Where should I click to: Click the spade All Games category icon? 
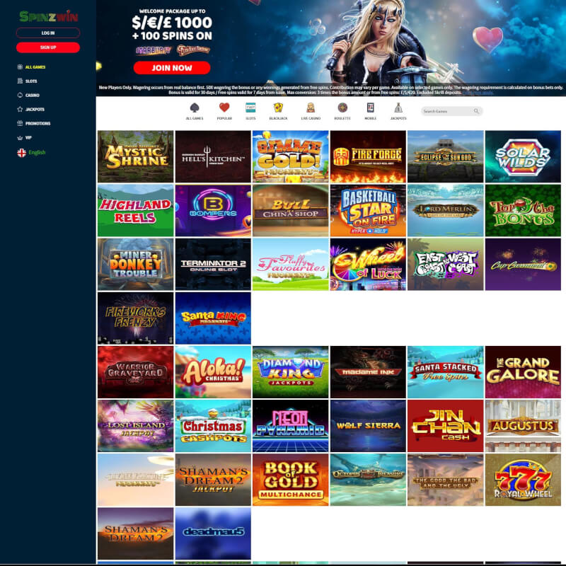click(195, 108)
